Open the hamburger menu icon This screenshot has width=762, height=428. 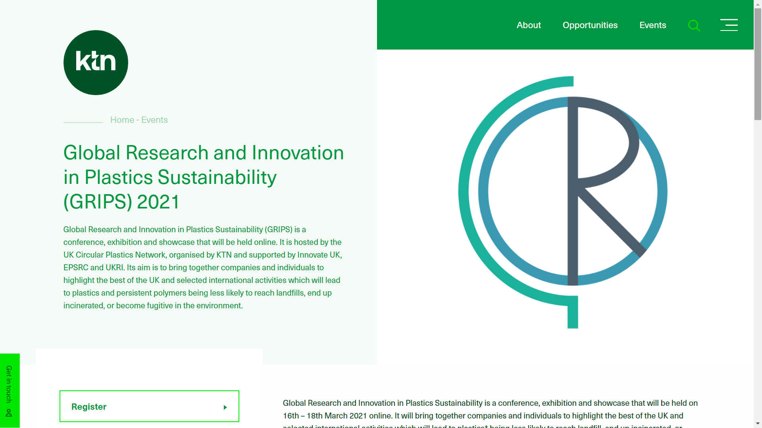(729, 25)
